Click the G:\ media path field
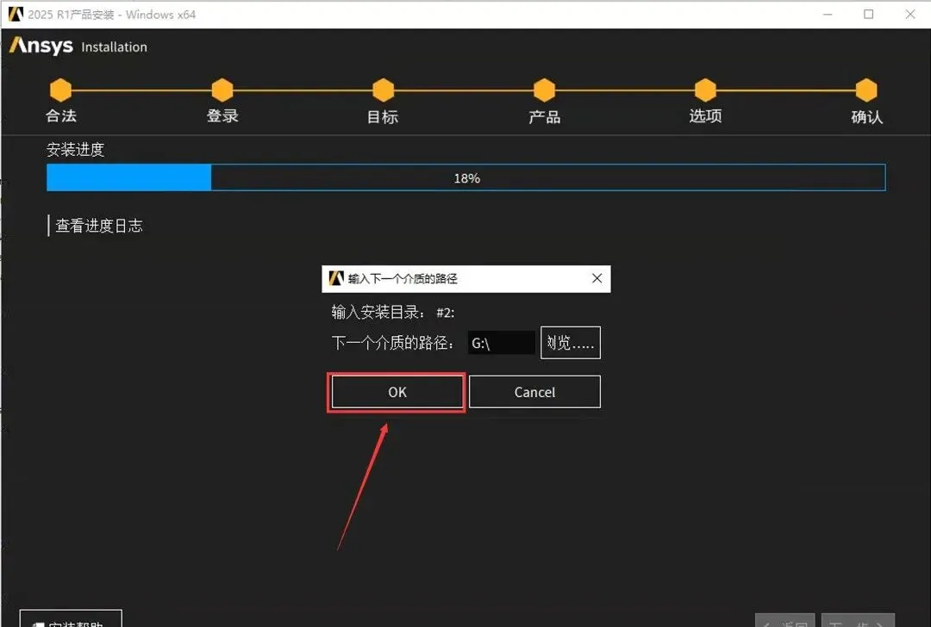This screenshot has width=931, height=627. (501, 343)
